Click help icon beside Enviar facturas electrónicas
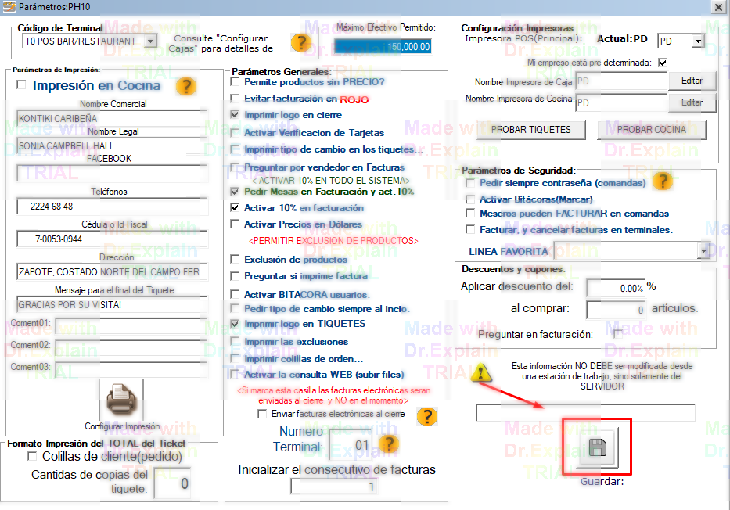Viewport: 730px width, 510px height. click(x=426, y=416)
